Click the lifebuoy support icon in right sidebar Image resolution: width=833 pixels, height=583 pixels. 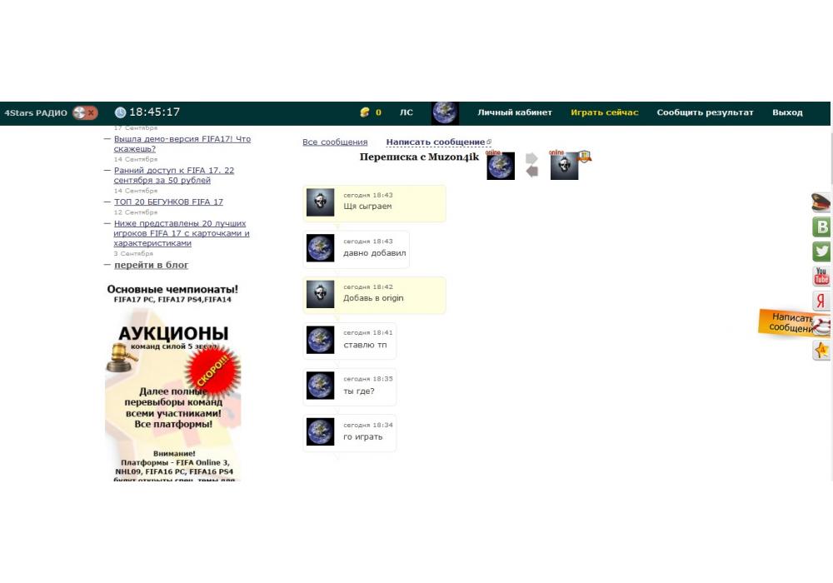tap(822, 326)
